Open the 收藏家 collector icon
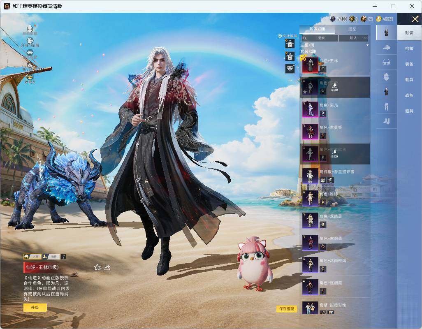Image resolution: width=422 pixels, height=329 pixels. [30, 76]
